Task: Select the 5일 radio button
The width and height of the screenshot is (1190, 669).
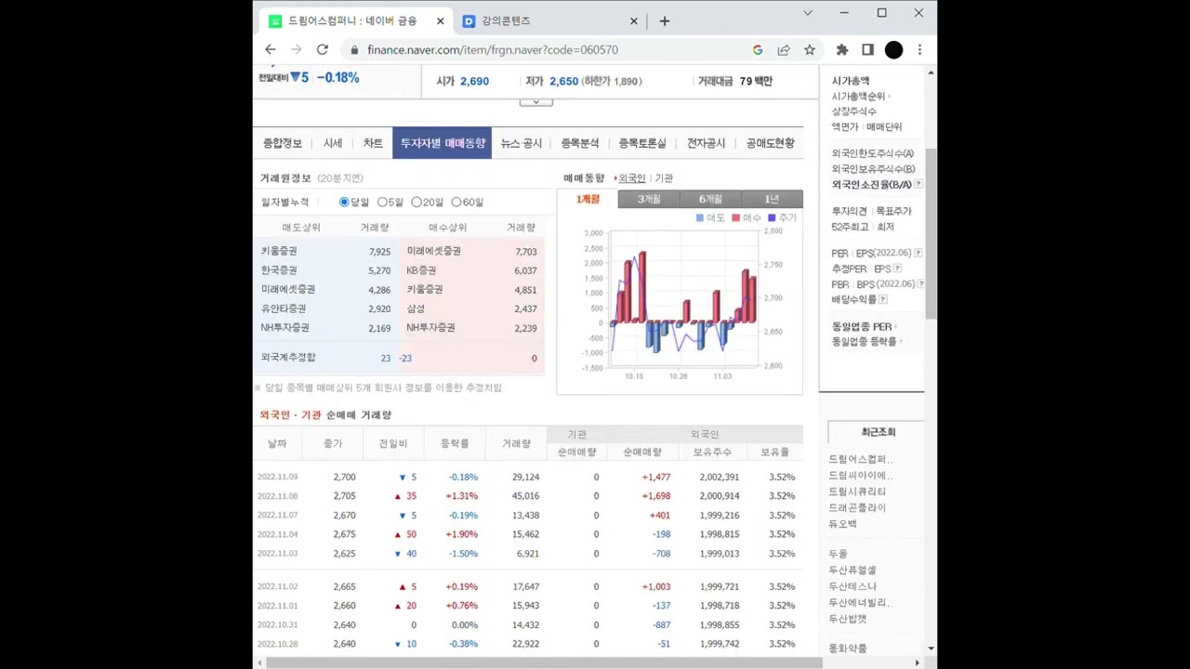Action: click(382, 202)
